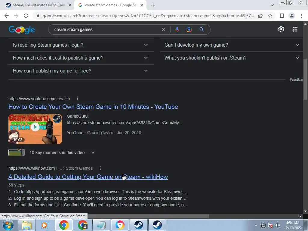Click the Google logo
Viewport: 308px width, 231px height.
(22, 30)
